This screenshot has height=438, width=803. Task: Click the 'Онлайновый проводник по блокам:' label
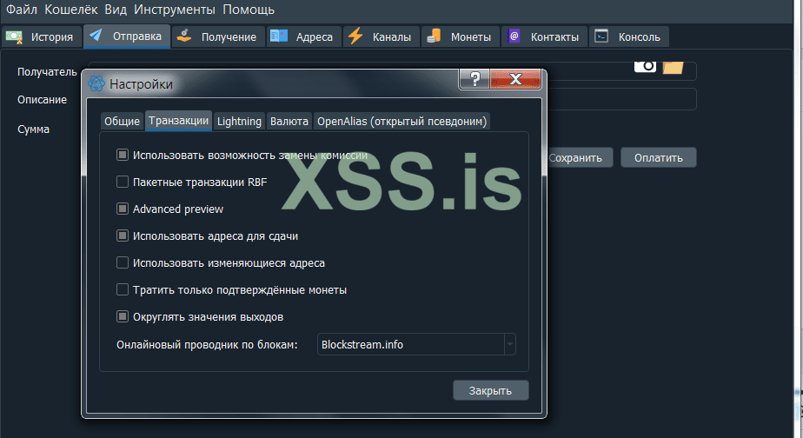[207, 345]
